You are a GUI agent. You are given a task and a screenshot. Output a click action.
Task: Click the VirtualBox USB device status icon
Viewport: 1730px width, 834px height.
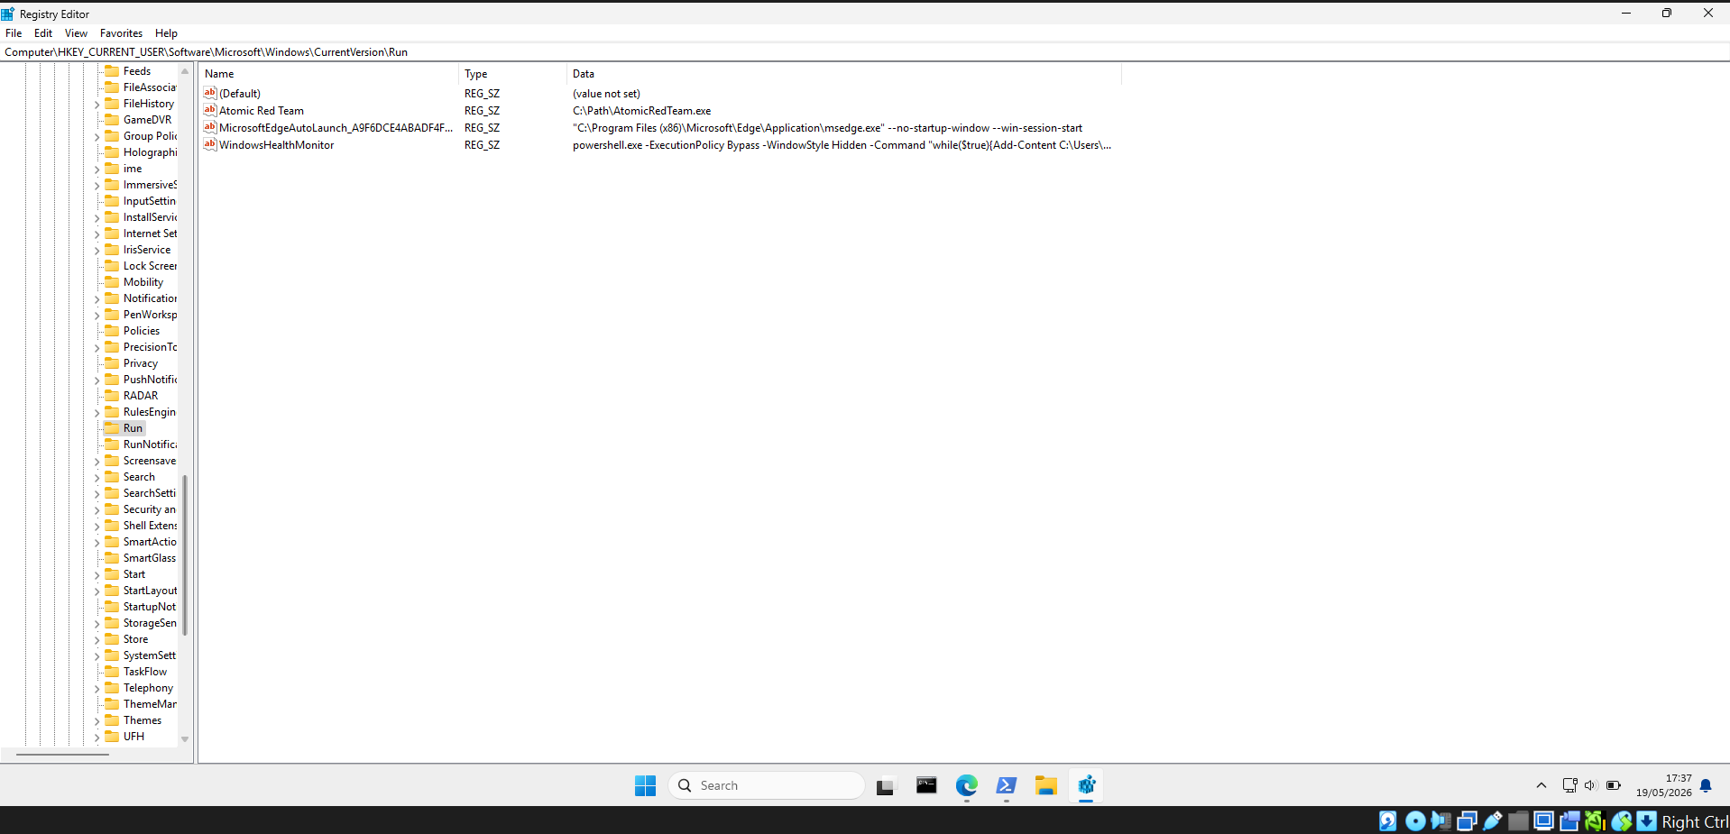click(1493, 820)
